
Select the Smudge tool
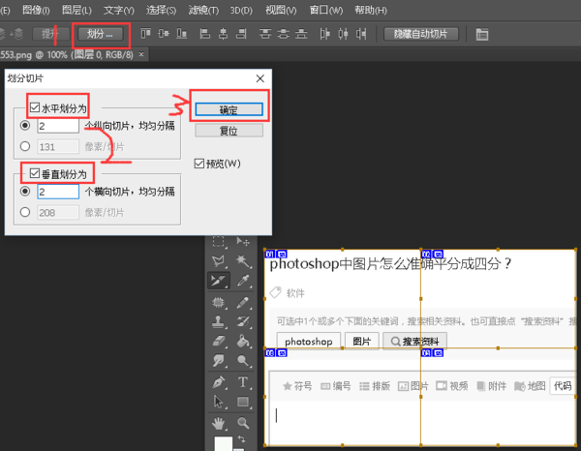click(x=218, y=360)
